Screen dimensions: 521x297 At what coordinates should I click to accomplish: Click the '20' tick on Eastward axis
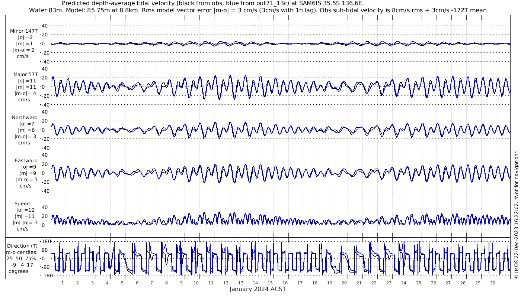point(45,164)
